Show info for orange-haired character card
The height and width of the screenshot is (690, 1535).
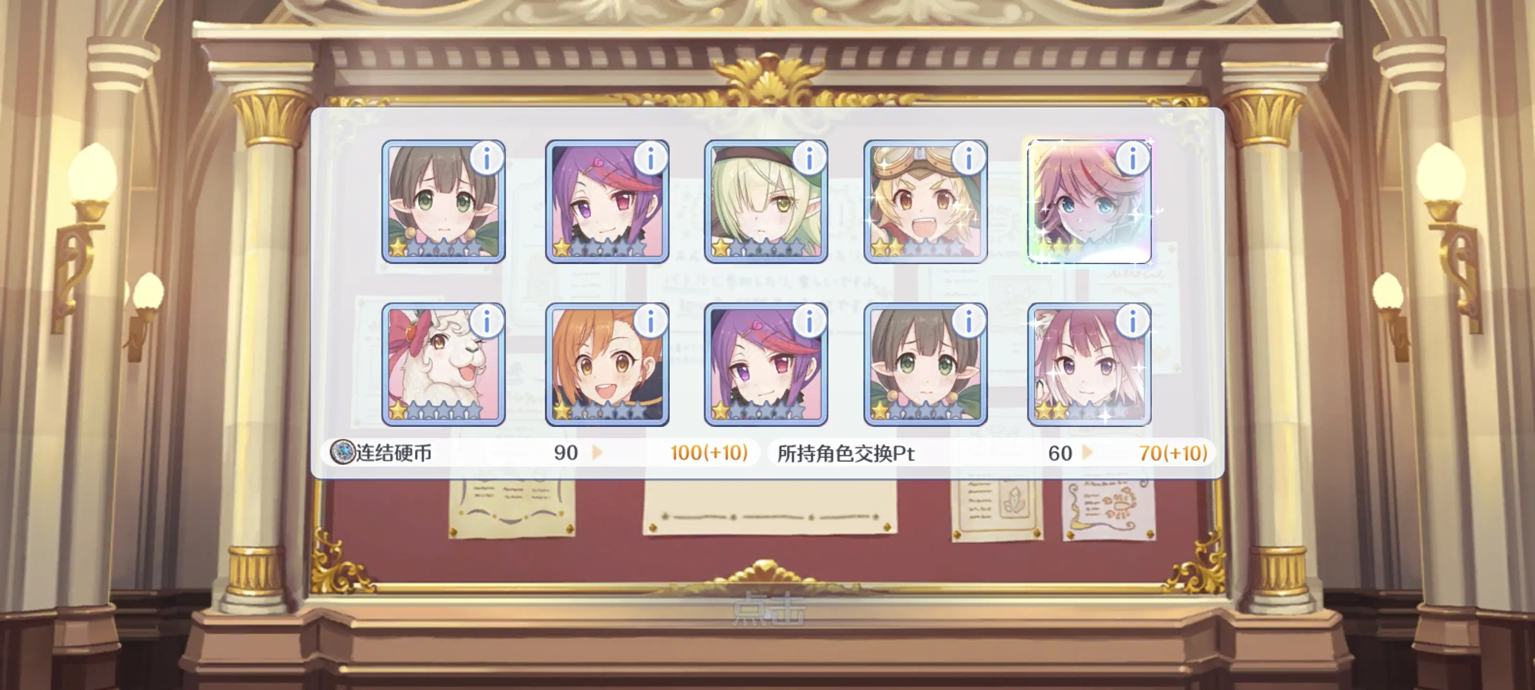point(651,322)
